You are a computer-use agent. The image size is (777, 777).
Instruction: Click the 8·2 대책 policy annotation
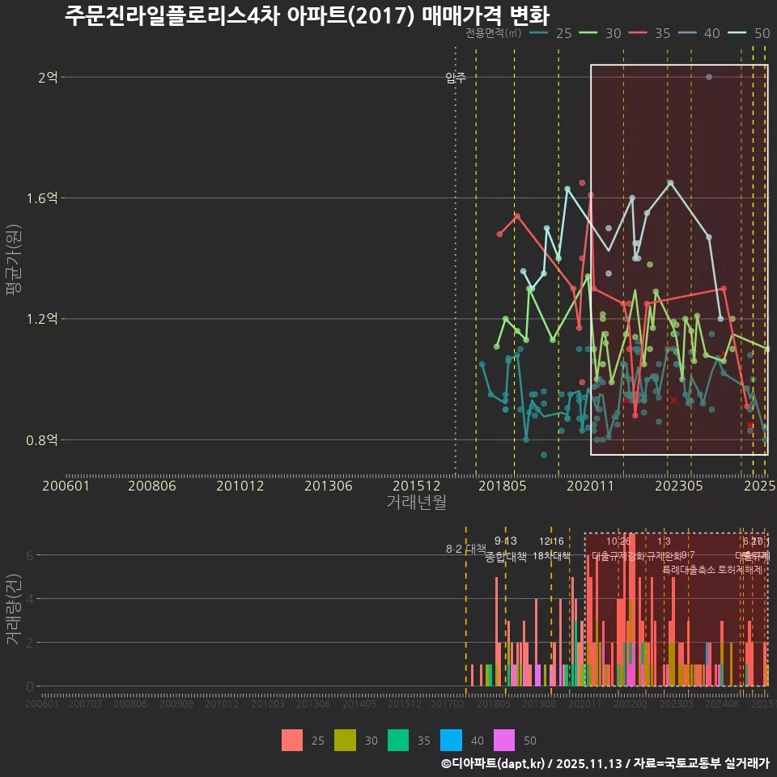[x=465, y=549]
